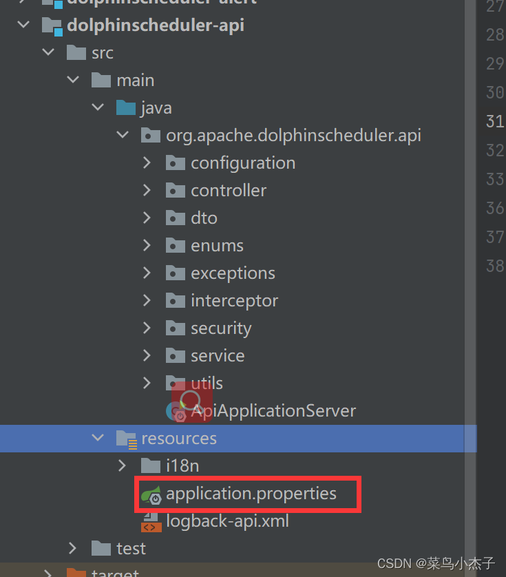506x577 pixels.
Task: Select the exceptions package label
Action: [233, 274]
